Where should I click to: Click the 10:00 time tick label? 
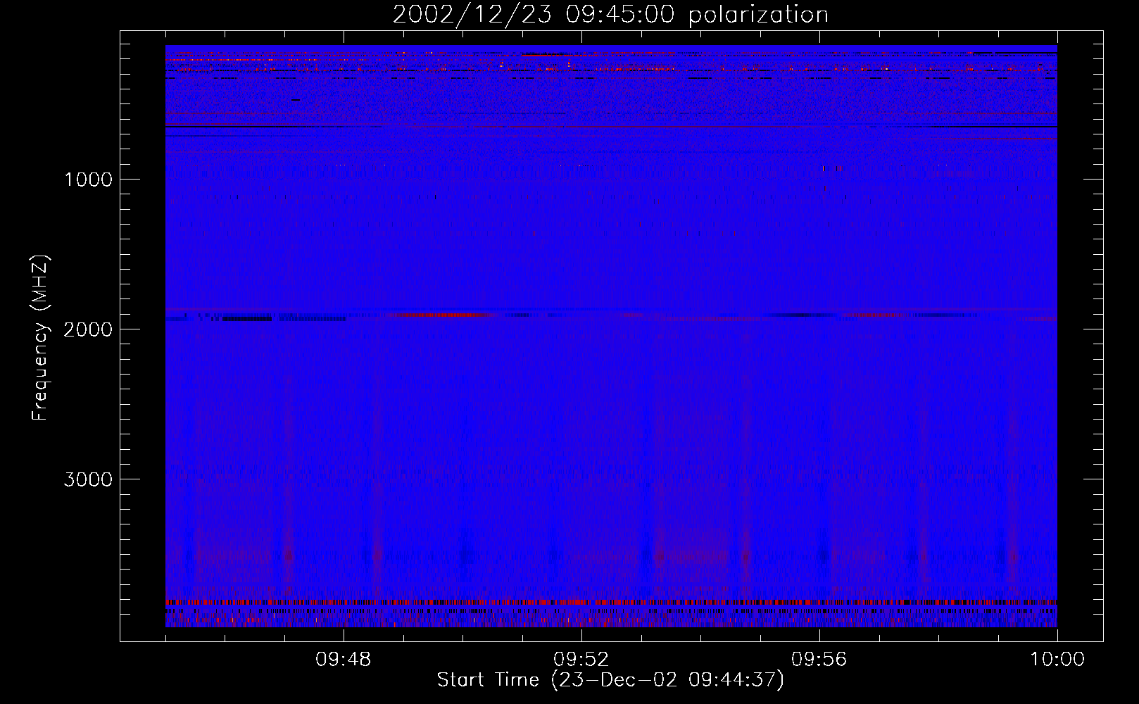(x=1057, y=660)
